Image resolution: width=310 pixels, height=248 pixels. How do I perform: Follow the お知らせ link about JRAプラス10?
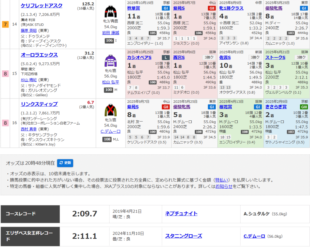224,186
